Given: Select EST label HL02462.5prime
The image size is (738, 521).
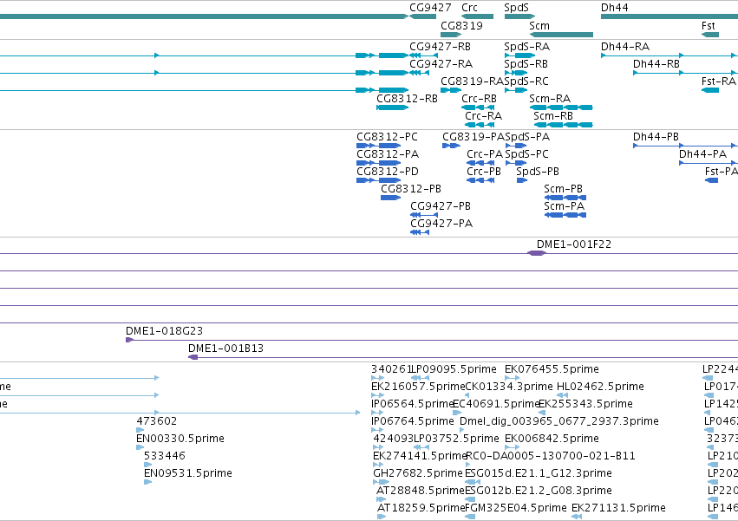Looking at the screenshot, I should [600, 387].
